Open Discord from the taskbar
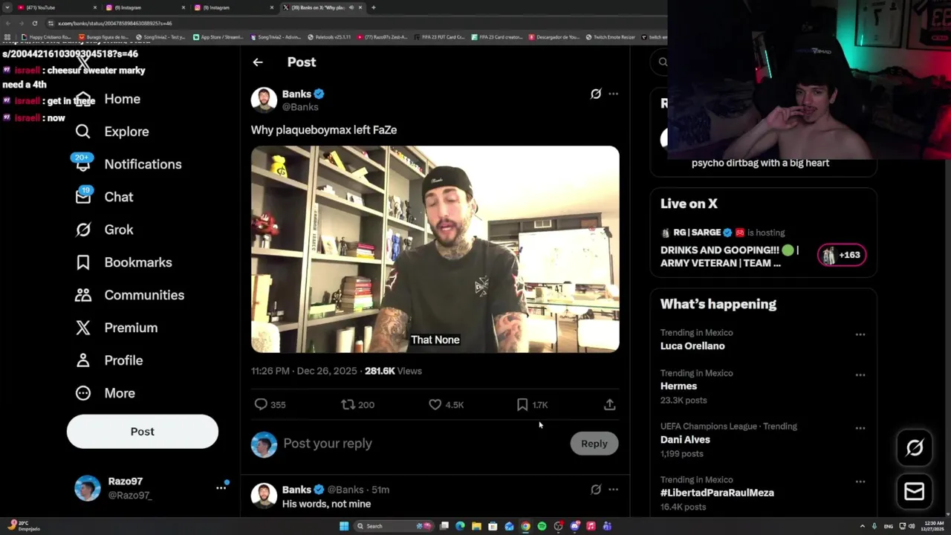 pos(574,526)
